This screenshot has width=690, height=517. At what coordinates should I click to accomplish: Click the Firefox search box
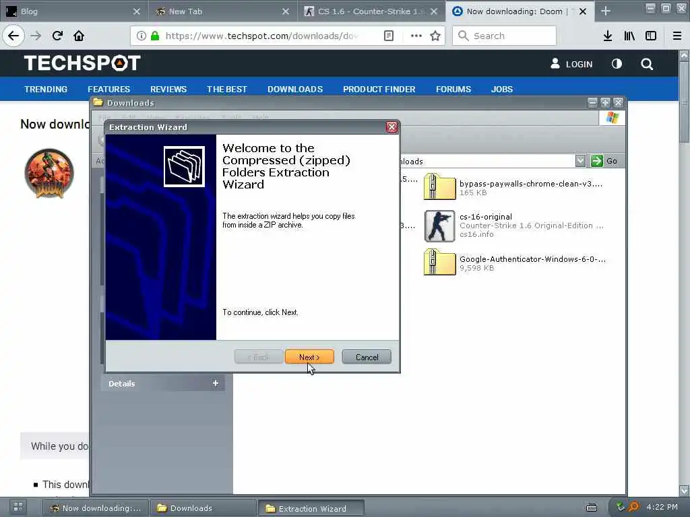[504, 36]
